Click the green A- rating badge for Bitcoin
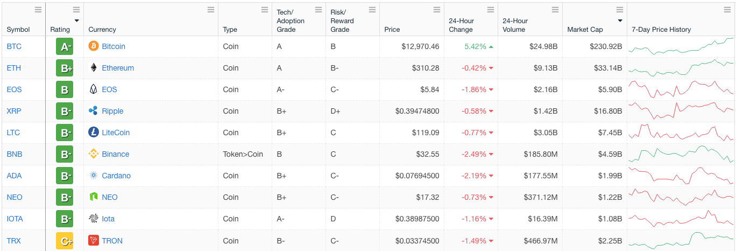This screenshot has height=251, width=736. tap(65, 47)
